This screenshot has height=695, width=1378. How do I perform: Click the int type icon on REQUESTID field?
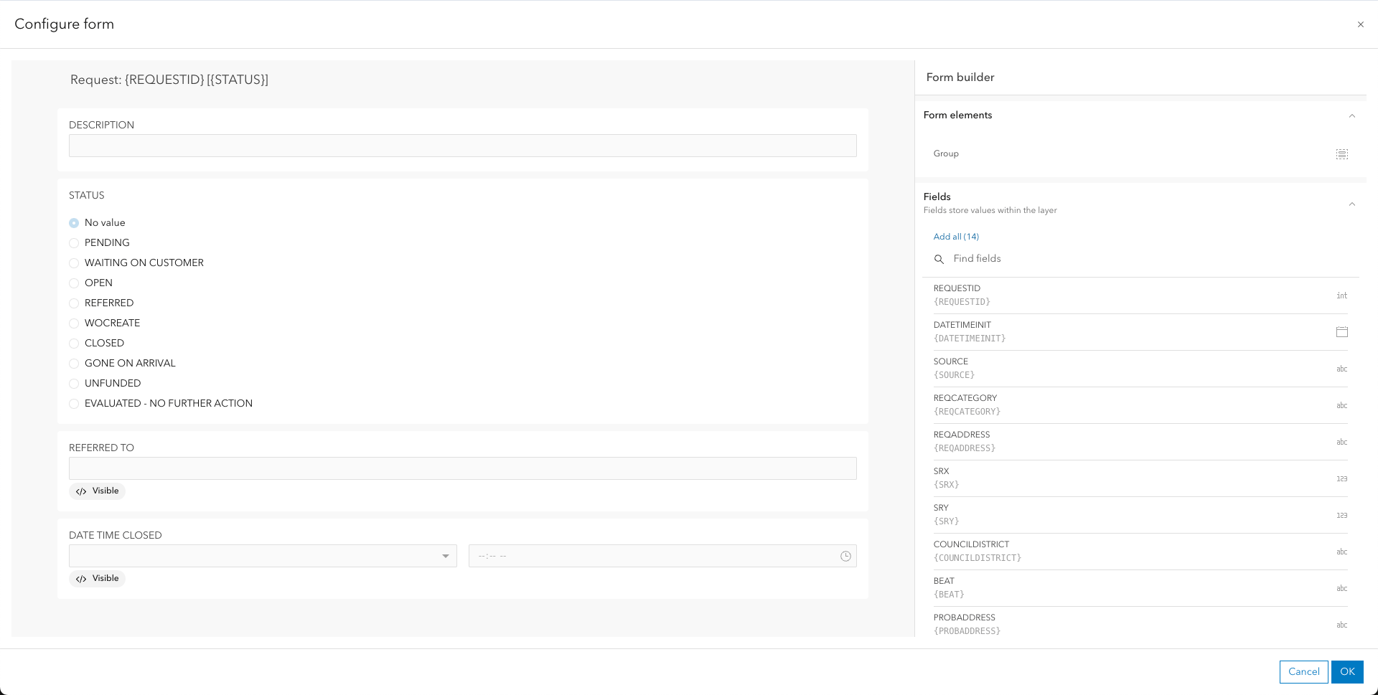[1342, 296]
